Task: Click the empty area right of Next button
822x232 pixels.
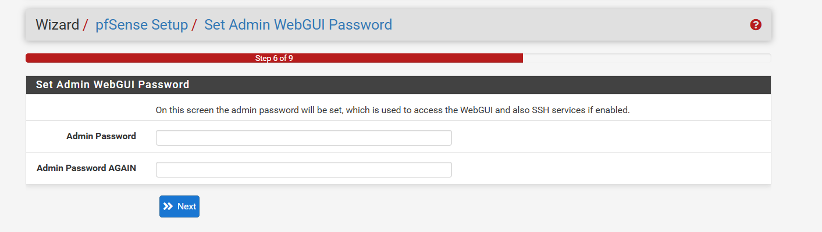Action: (407, 206)
